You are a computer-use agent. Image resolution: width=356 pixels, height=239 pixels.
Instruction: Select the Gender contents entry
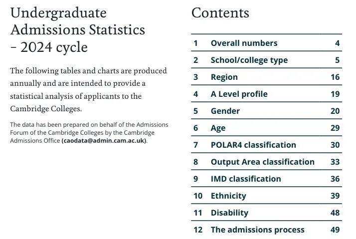click(x=225, y=111)
